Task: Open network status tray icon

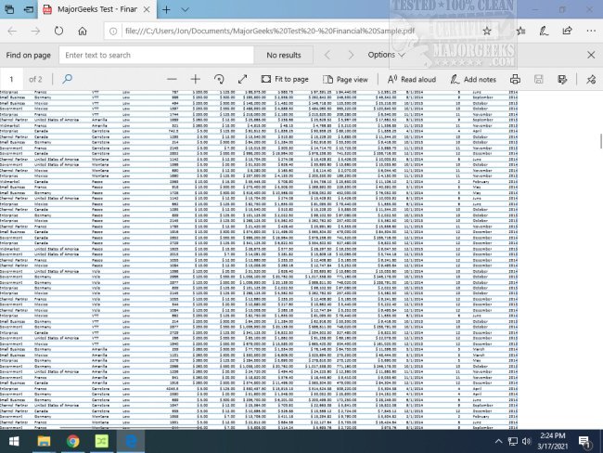Action: coord(513,441)
